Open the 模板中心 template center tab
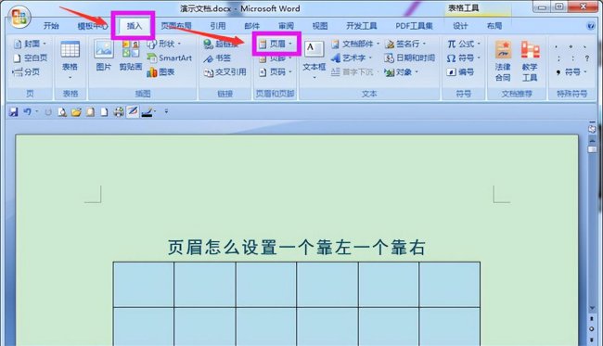The height and width of the screenshot is (346, 603). click(x=93, y=26)
